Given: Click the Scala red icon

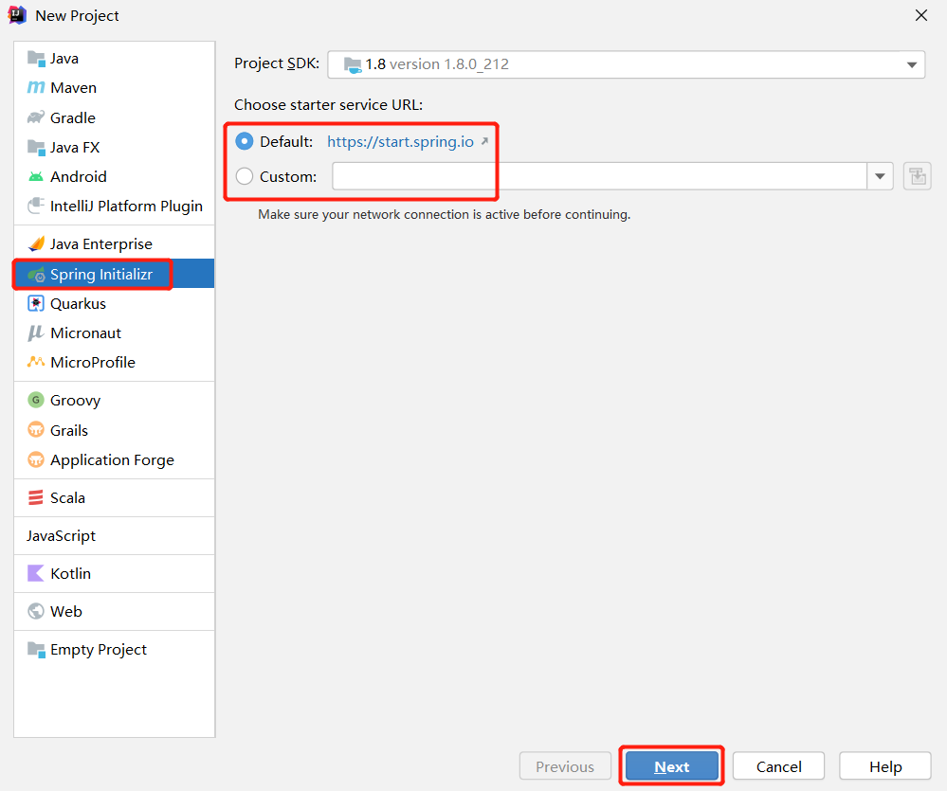Looking at the screenshot, I should [x=36, y=497].
